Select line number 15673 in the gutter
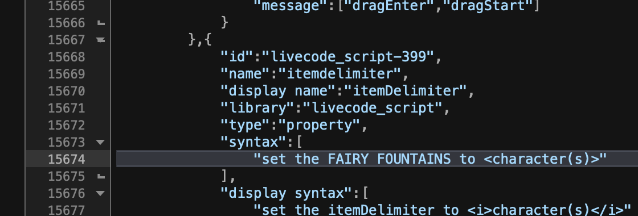Screen dimensions: 638x216 click(66, 142)
